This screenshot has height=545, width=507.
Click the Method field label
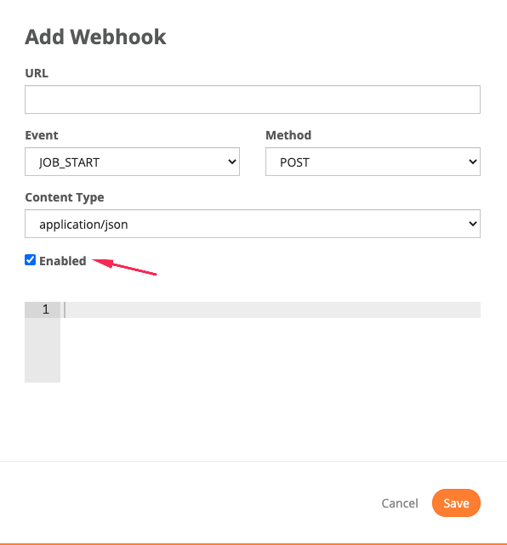(x=288, y=135)
